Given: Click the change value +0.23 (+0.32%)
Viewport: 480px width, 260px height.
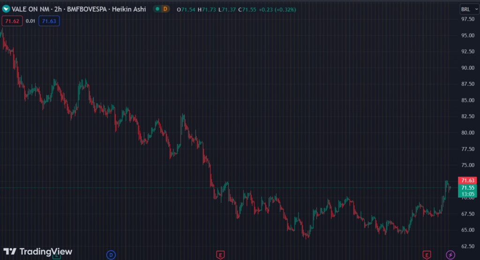Looking at the screenshot, I should tap(277, 9).
